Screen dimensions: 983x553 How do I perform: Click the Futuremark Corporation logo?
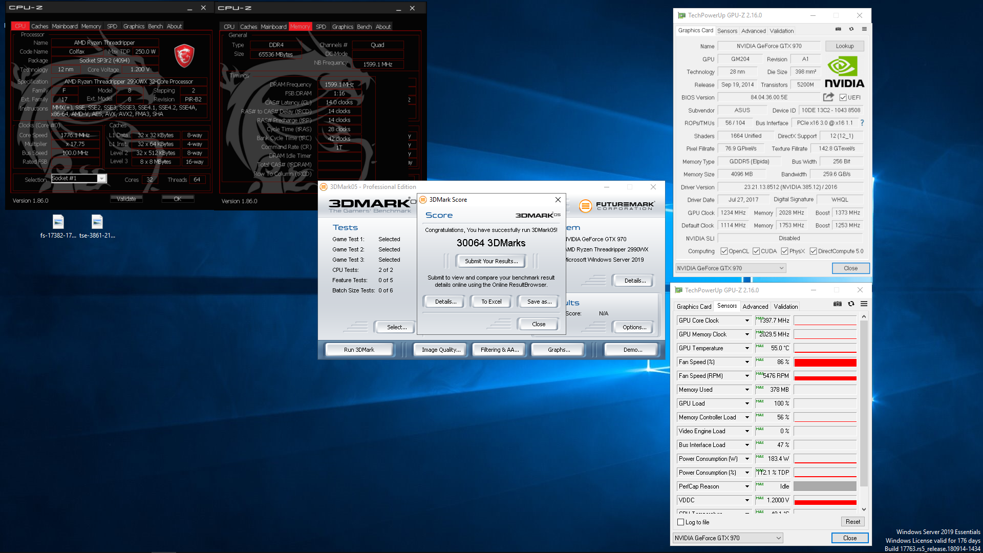[616, 206]
